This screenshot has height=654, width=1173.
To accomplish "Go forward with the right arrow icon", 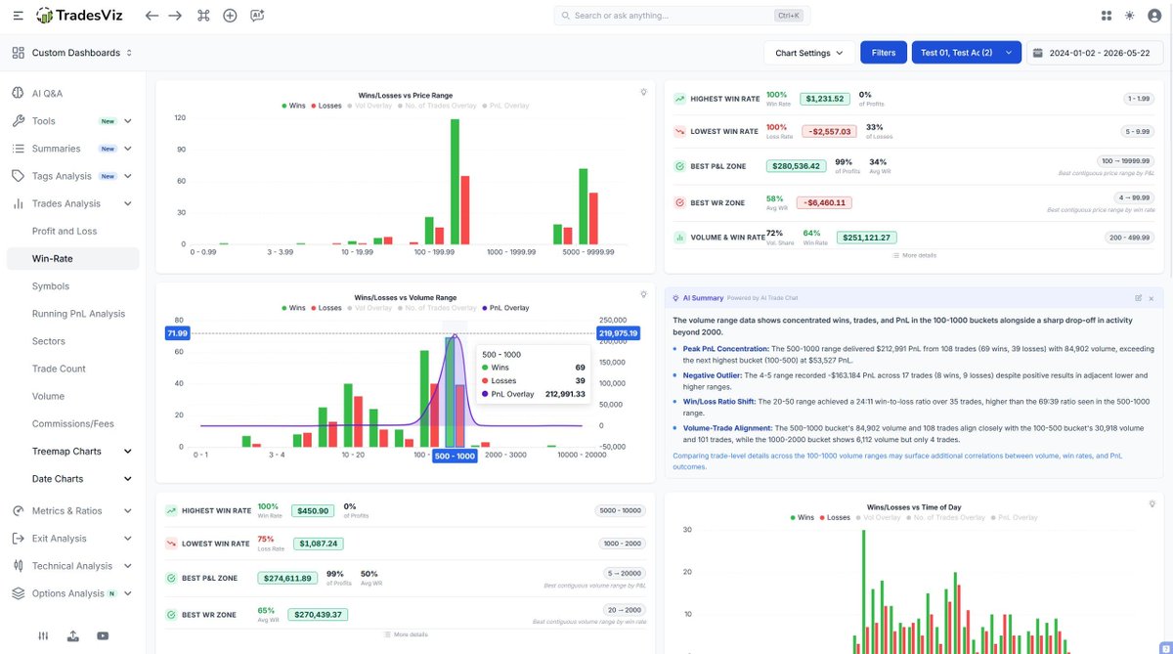I will (175, 16).
